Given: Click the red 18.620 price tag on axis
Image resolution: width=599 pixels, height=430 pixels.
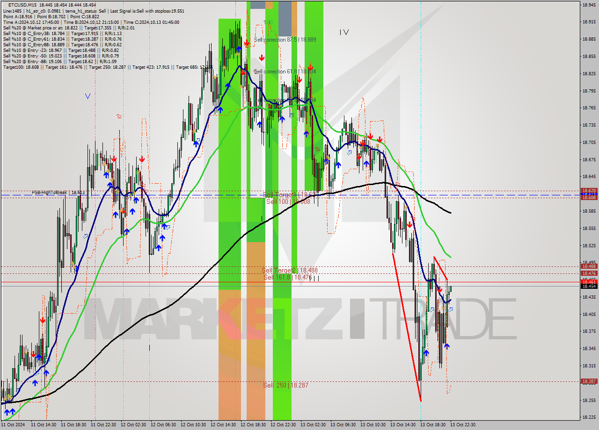Looking at the screenshot, I should pyautogui.click(x=589, y=191).
